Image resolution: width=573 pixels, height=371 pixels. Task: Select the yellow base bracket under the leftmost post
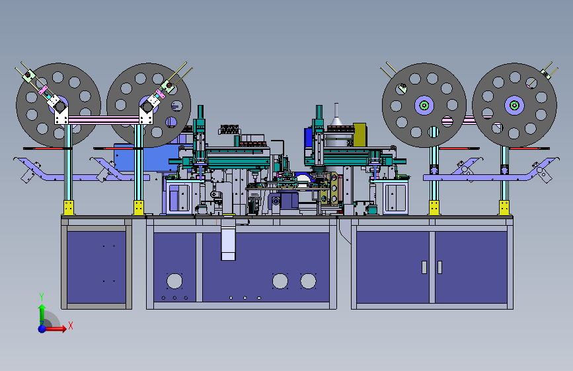tap(69, 207)
